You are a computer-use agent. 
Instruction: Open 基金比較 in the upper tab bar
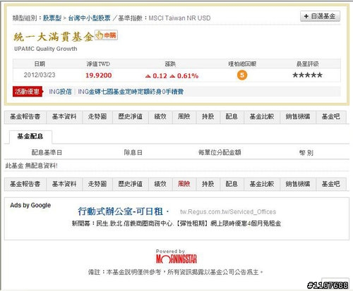point(262,116)
